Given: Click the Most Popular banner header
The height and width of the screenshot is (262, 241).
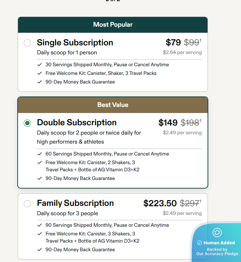Looking at the screenshot, I should [113, 25].
